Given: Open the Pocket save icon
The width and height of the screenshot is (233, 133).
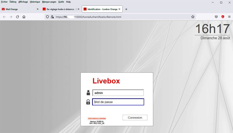Looking at the screenshot, I should point(216,17).
